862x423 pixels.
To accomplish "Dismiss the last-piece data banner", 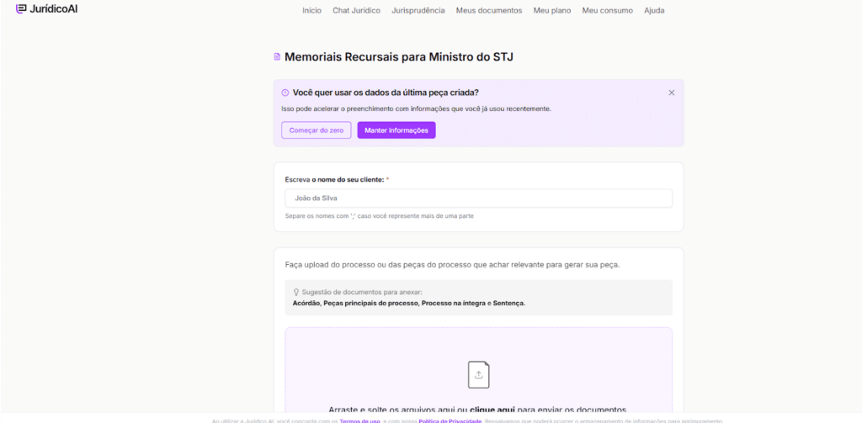I will coord(671,93).
